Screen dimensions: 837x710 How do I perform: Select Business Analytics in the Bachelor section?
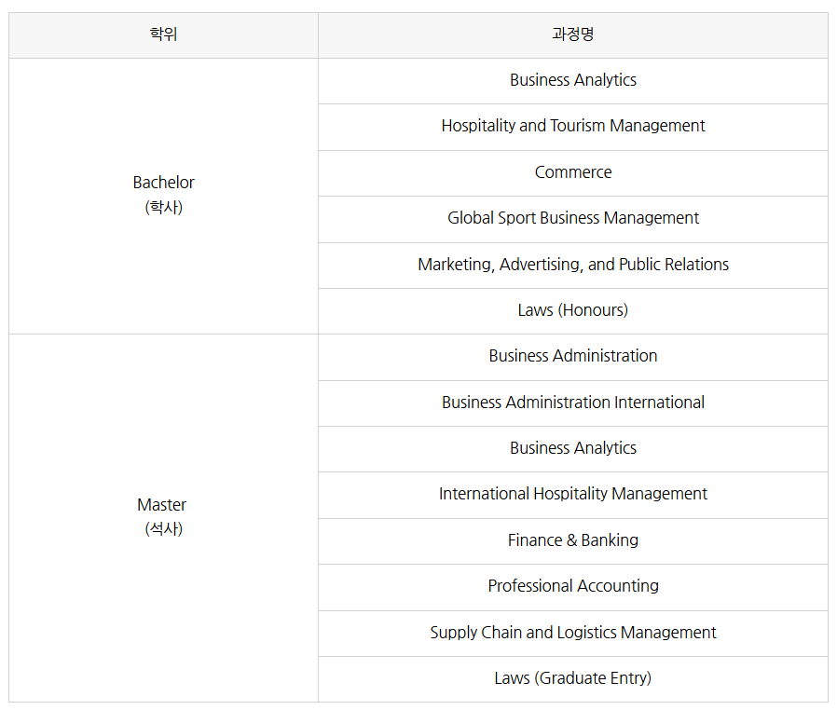click(x=572, y=80)
